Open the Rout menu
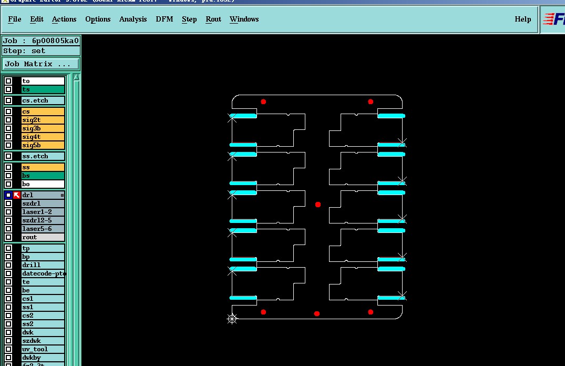This screenshot has width=565, height=366. click(x=213, y=19)
